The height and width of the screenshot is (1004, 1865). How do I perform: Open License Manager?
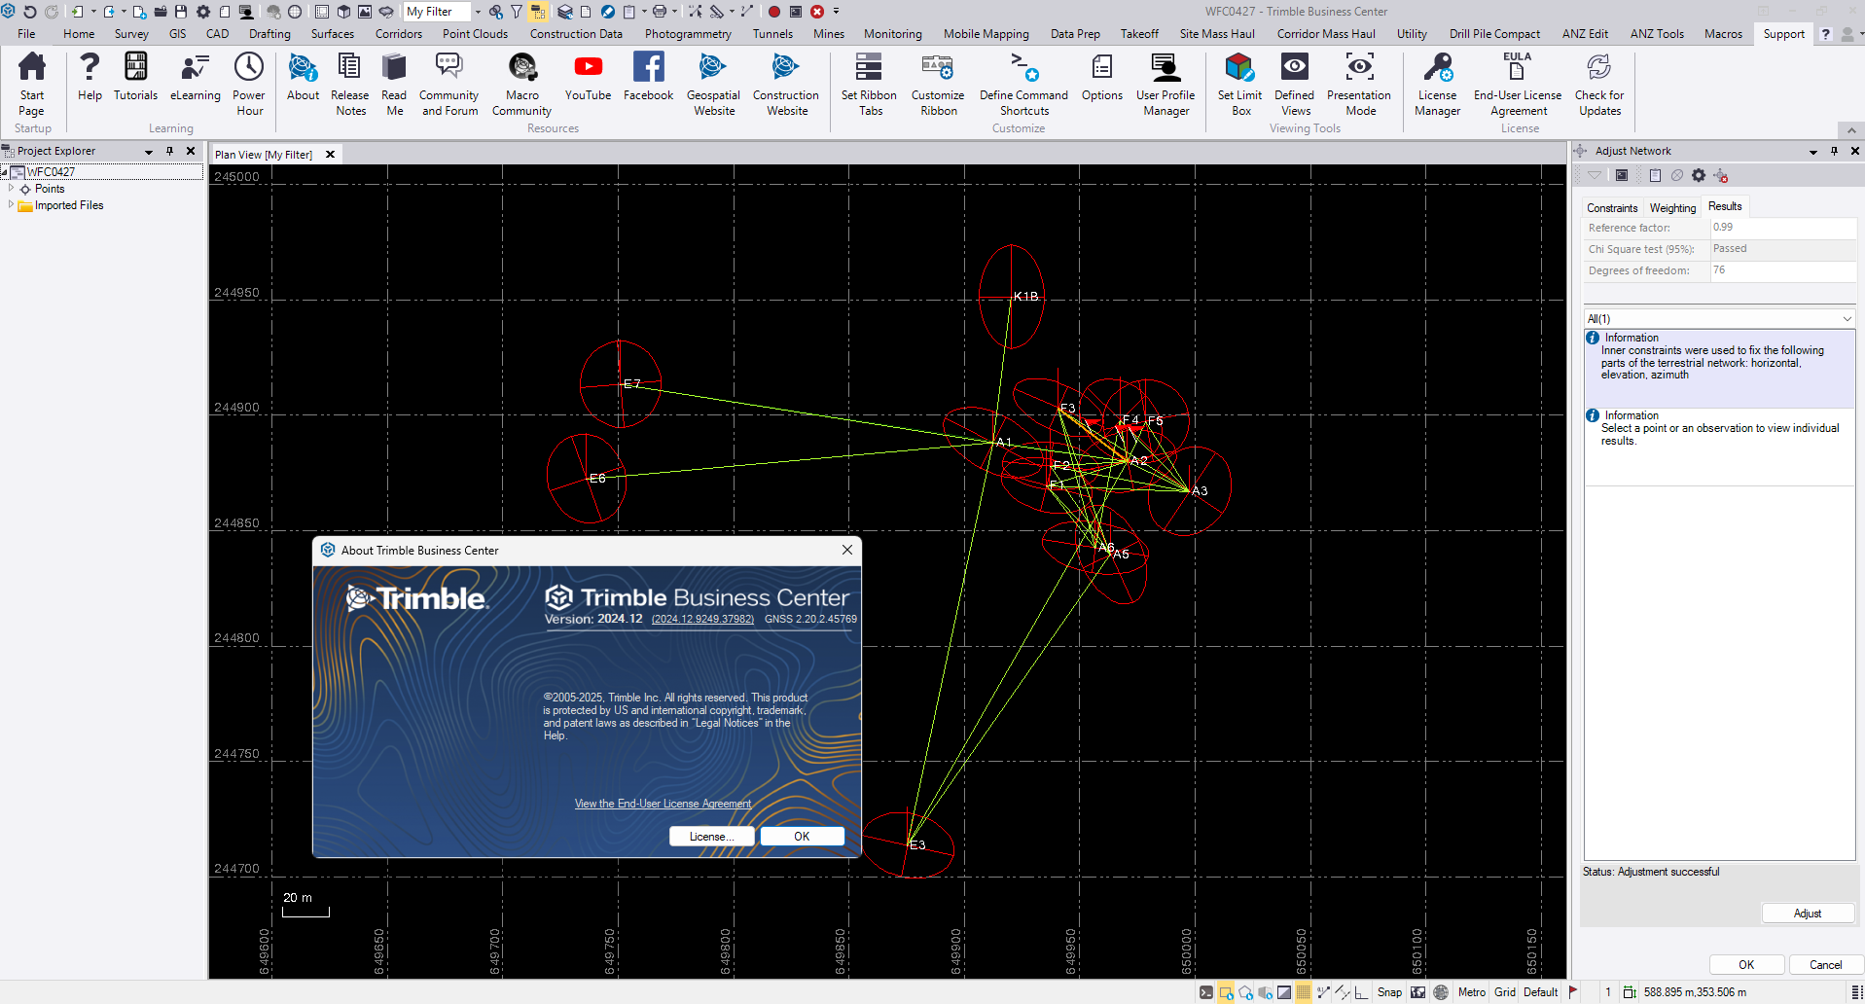(1437, 85)
